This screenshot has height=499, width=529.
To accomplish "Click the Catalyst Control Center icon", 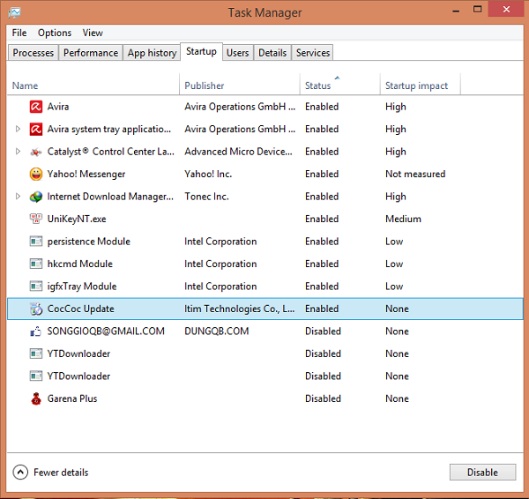I will [36, 152].
